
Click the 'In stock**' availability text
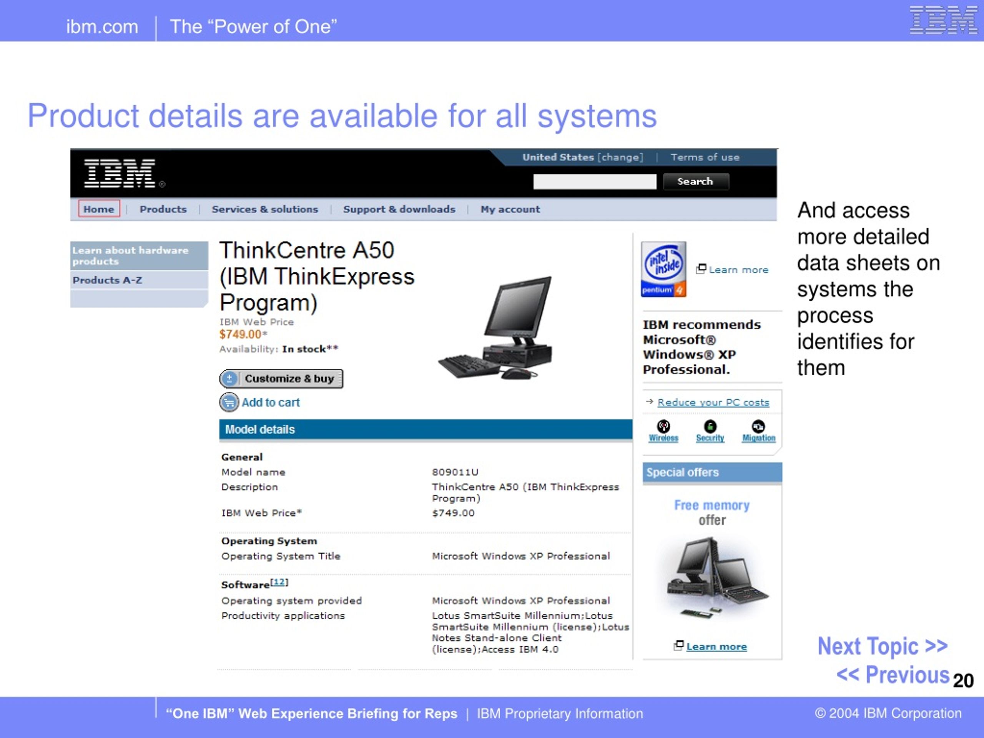(x=310, y=349)
